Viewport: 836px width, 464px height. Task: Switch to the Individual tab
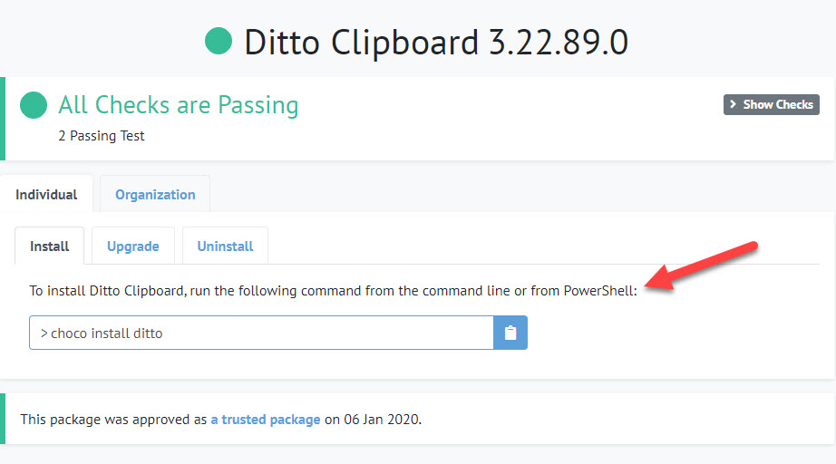46,195
